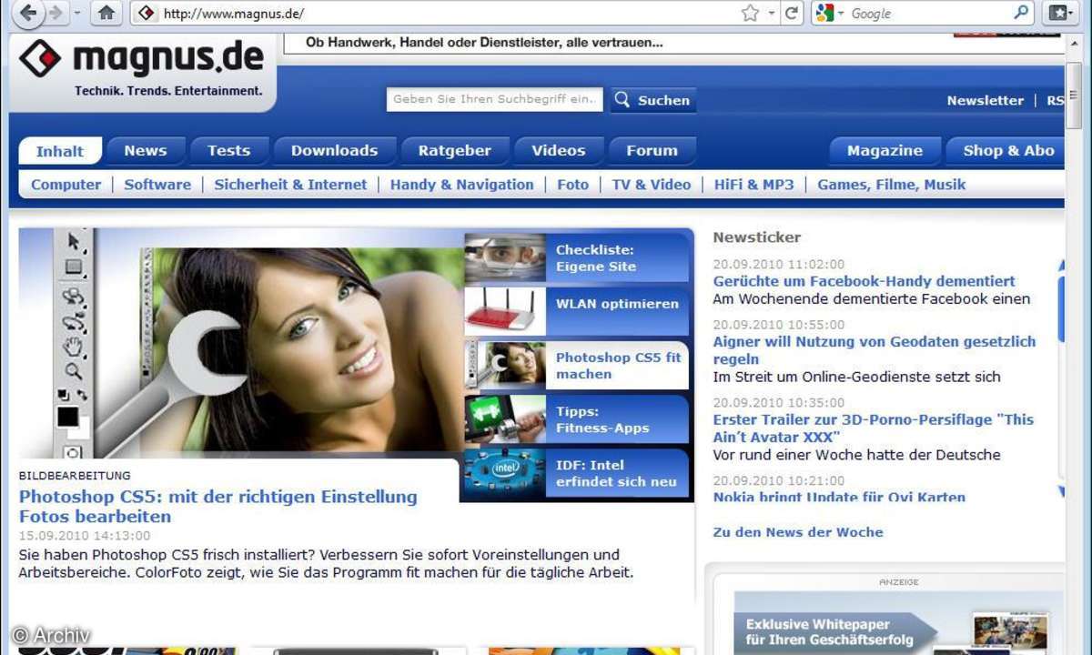Open the Tests tab

228,150
